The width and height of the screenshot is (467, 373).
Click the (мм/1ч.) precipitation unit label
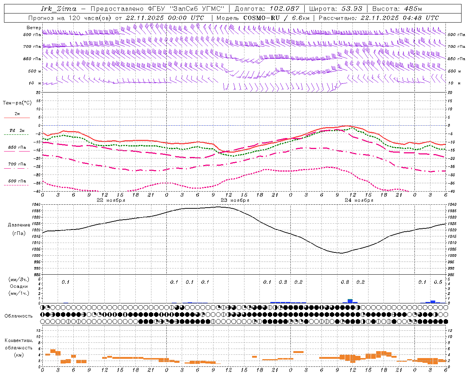pos(19,293)
